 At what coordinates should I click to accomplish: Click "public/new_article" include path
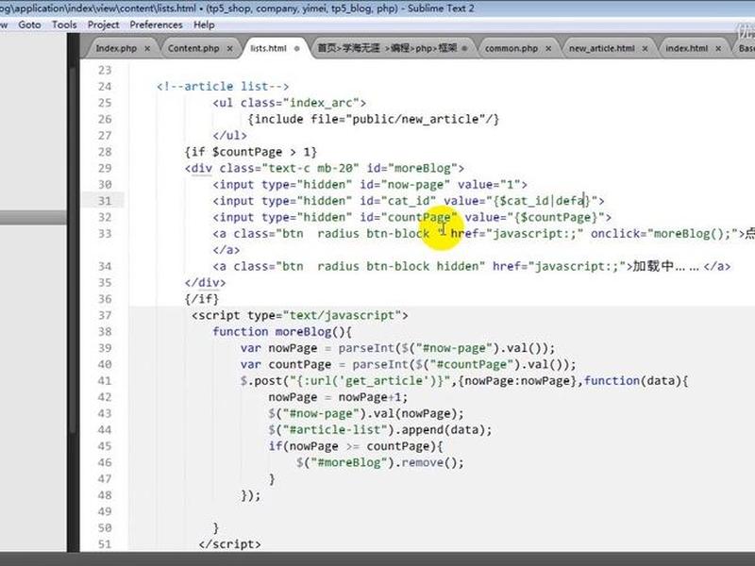(418, 120)
